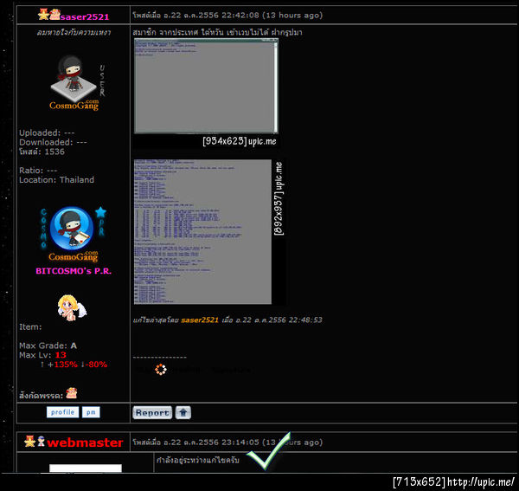Open the ninja USER avatar image
This screenshot has width=519, height=491.
tap(78, 82)
